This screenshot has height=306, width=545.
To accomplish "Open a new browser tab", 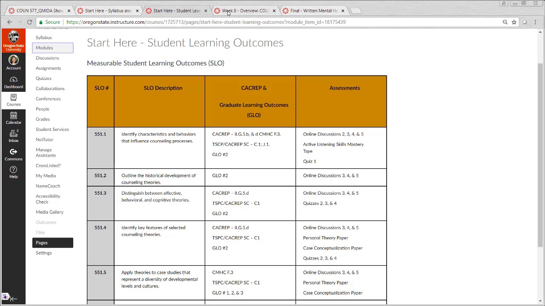I will [x=356, y=11].
